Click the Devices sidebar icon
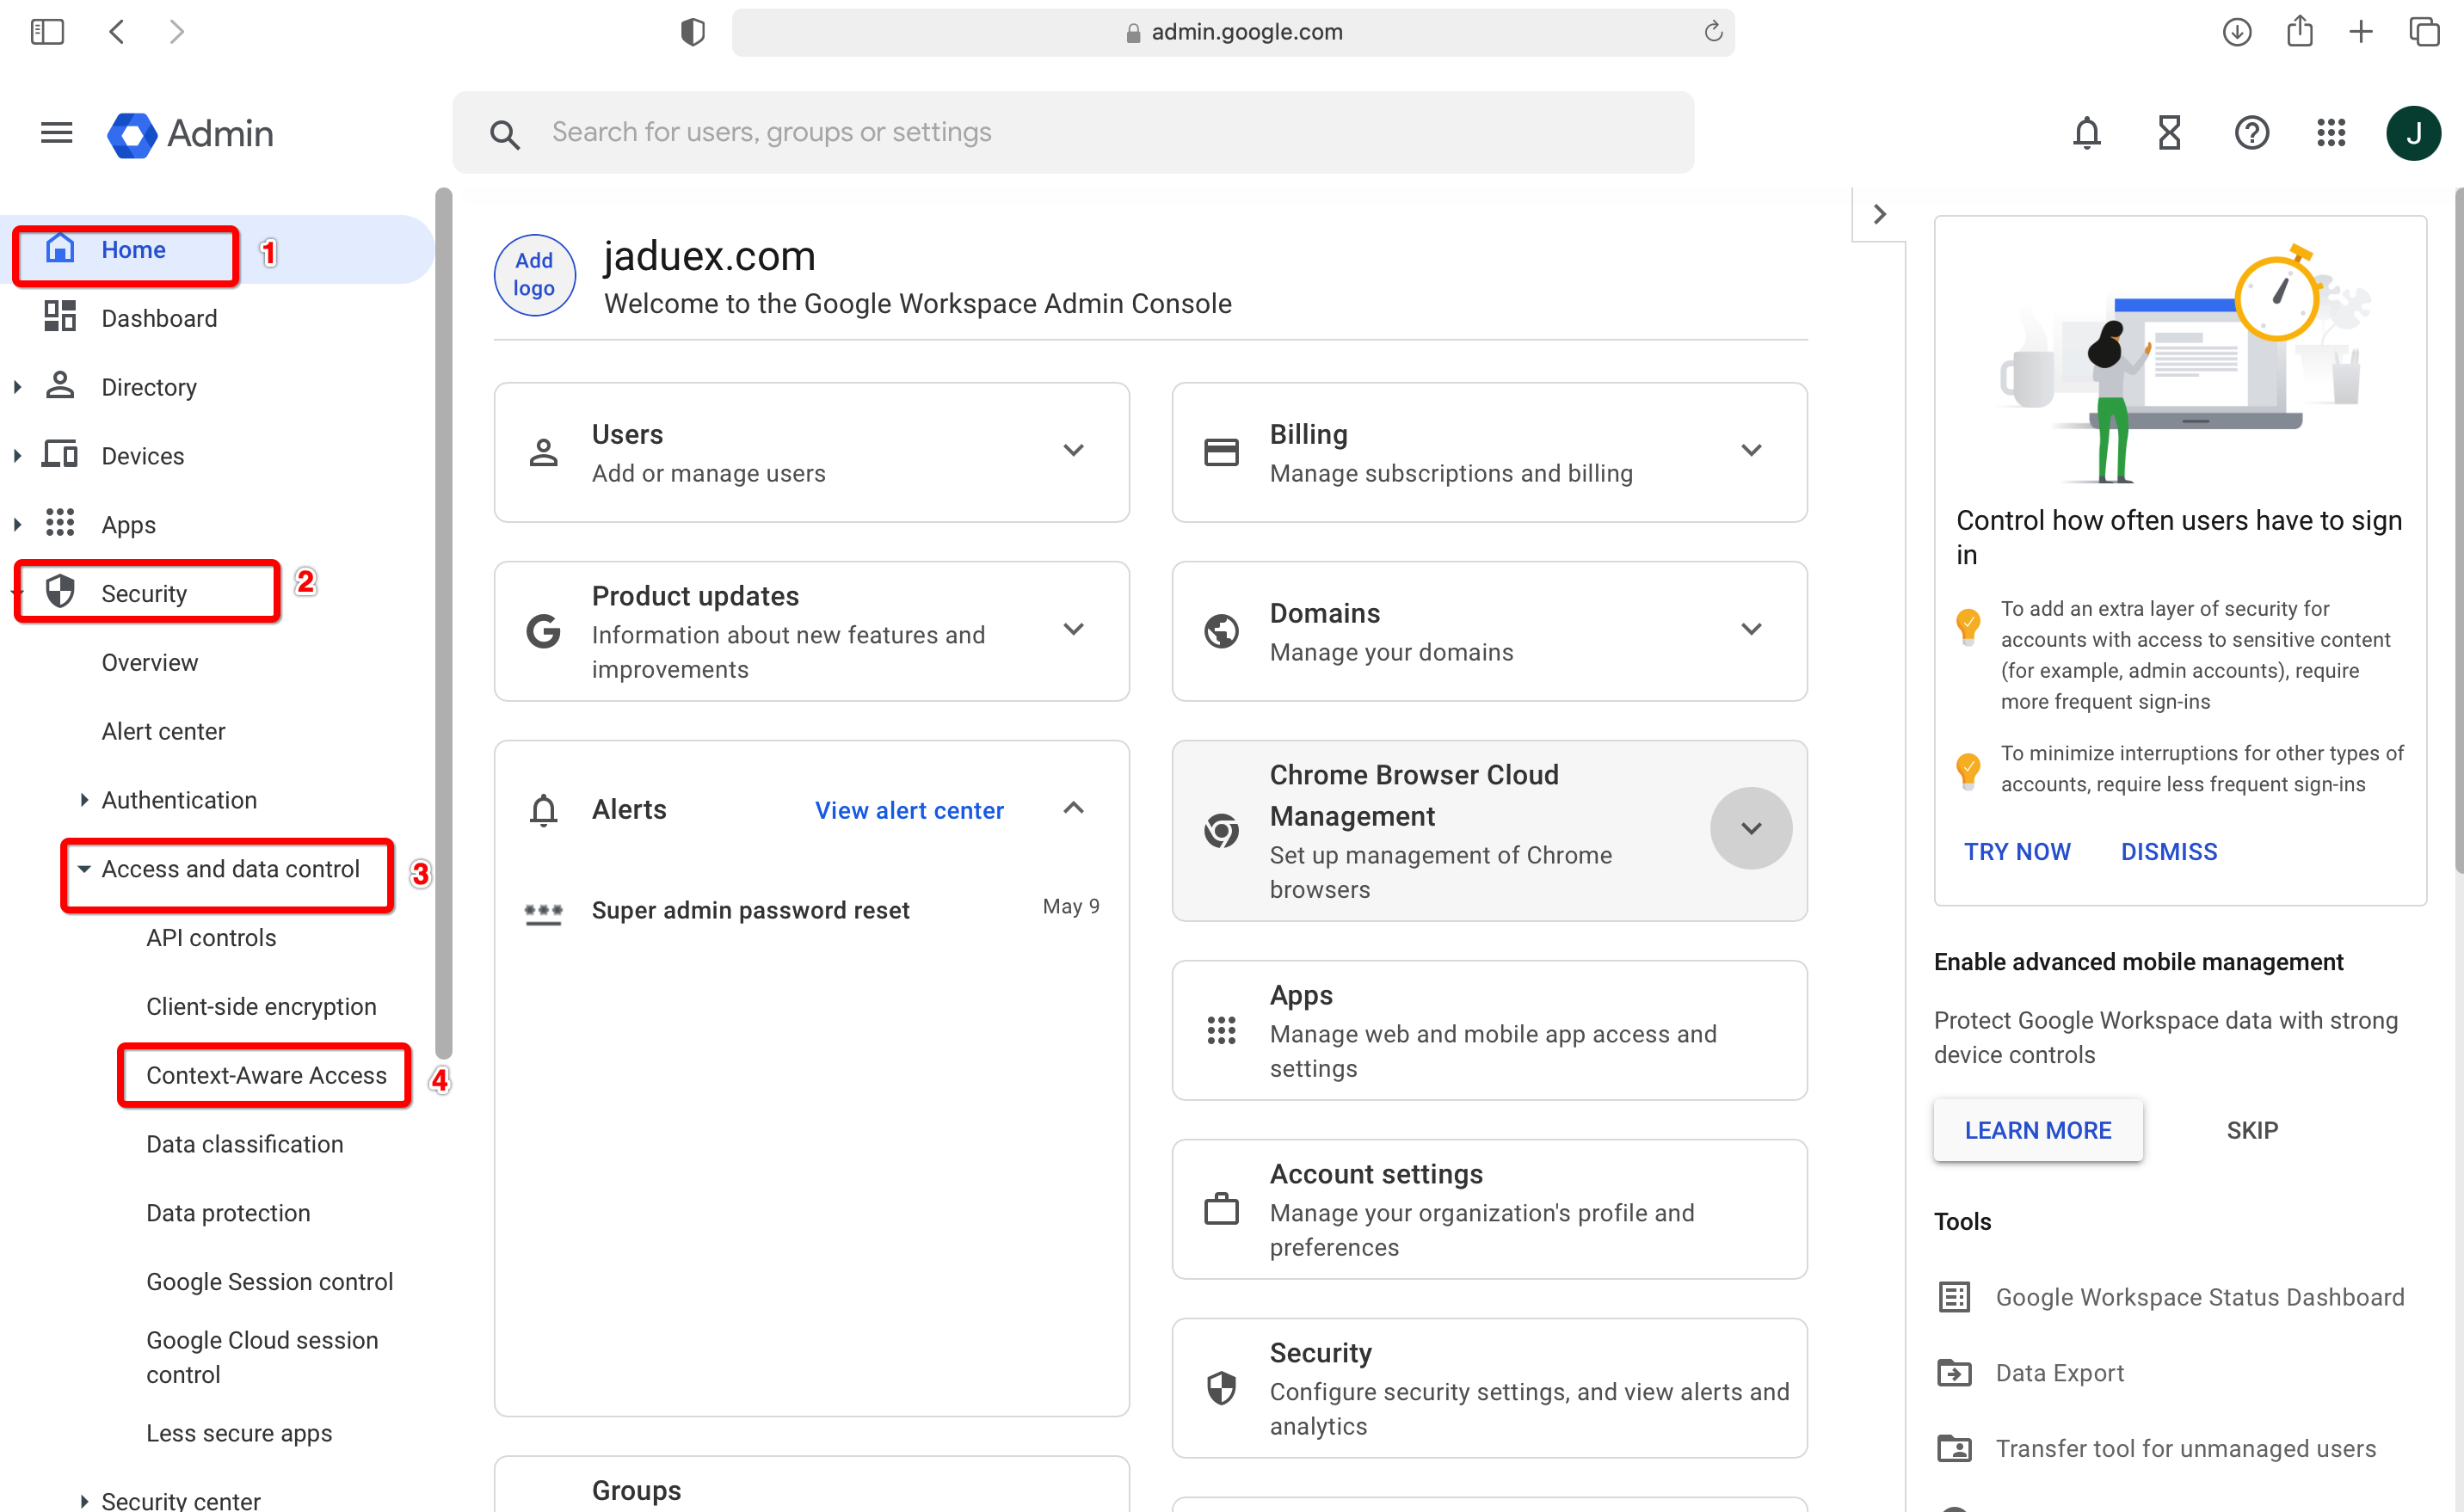Viewport: 2464px width, 1512px height. [60, 454]
